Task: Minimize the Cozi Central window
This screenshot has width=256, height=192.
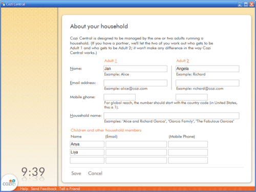Action: click(240, 4)
